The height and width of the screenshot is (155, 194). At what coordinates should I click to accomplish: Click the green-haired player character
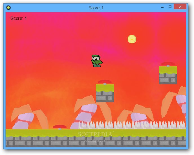point(97,61)
